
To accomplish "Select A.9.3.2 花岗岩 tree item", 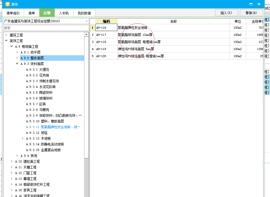I will click(38, 75).
